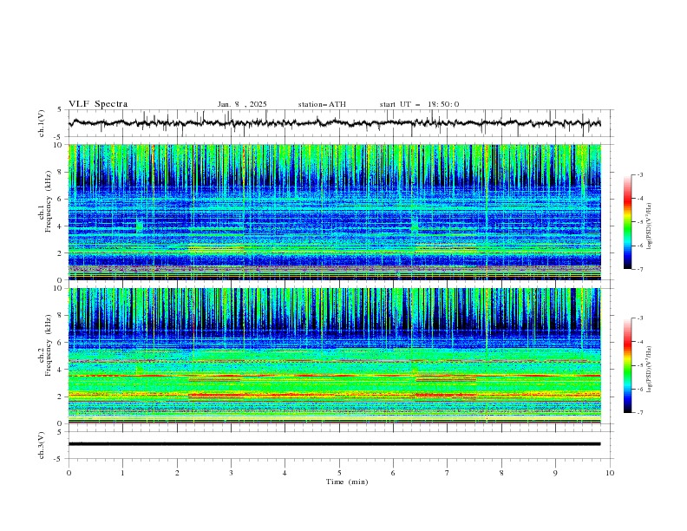
Task: Click the "Time (min)" axis title
Action: pyautogui.click(x=347, y=482)
